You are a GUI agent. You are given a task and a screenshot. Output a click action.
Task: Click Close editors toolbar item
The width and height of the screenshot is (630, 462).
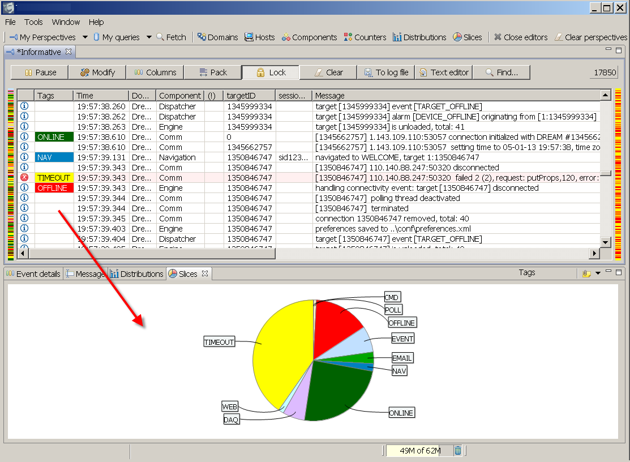(x=520, y=37)
